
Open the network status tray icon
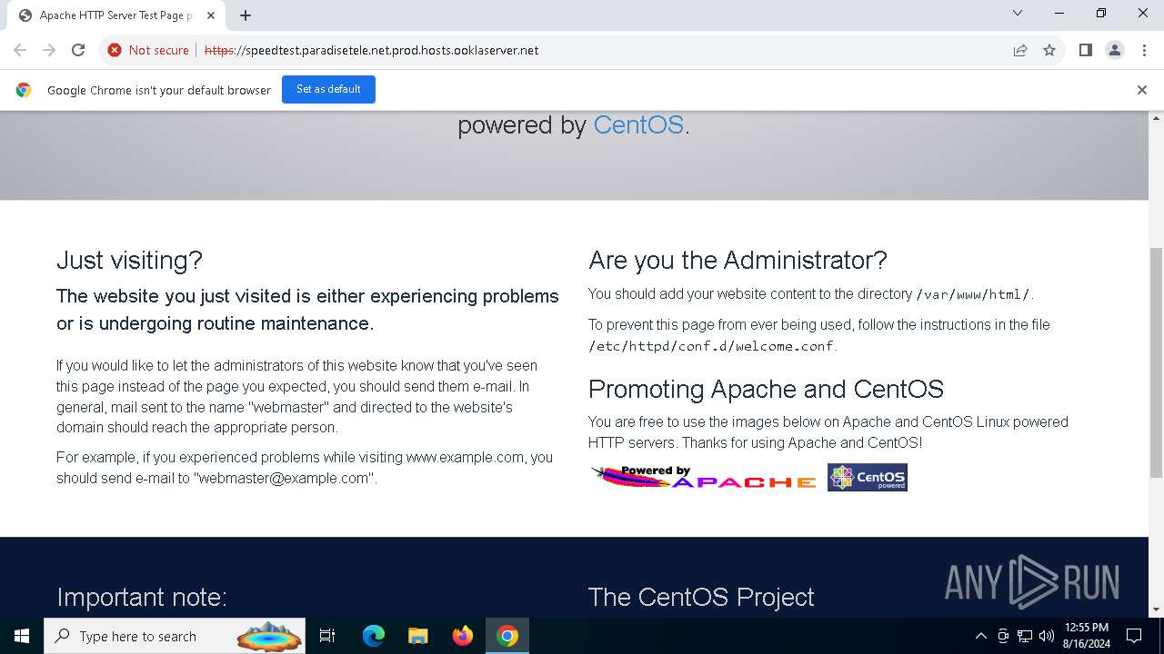(1025, 636)
